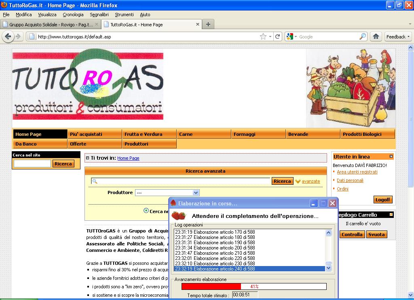
Task: Select the Cerca ne... radio button
Action: tap(146, 211)
